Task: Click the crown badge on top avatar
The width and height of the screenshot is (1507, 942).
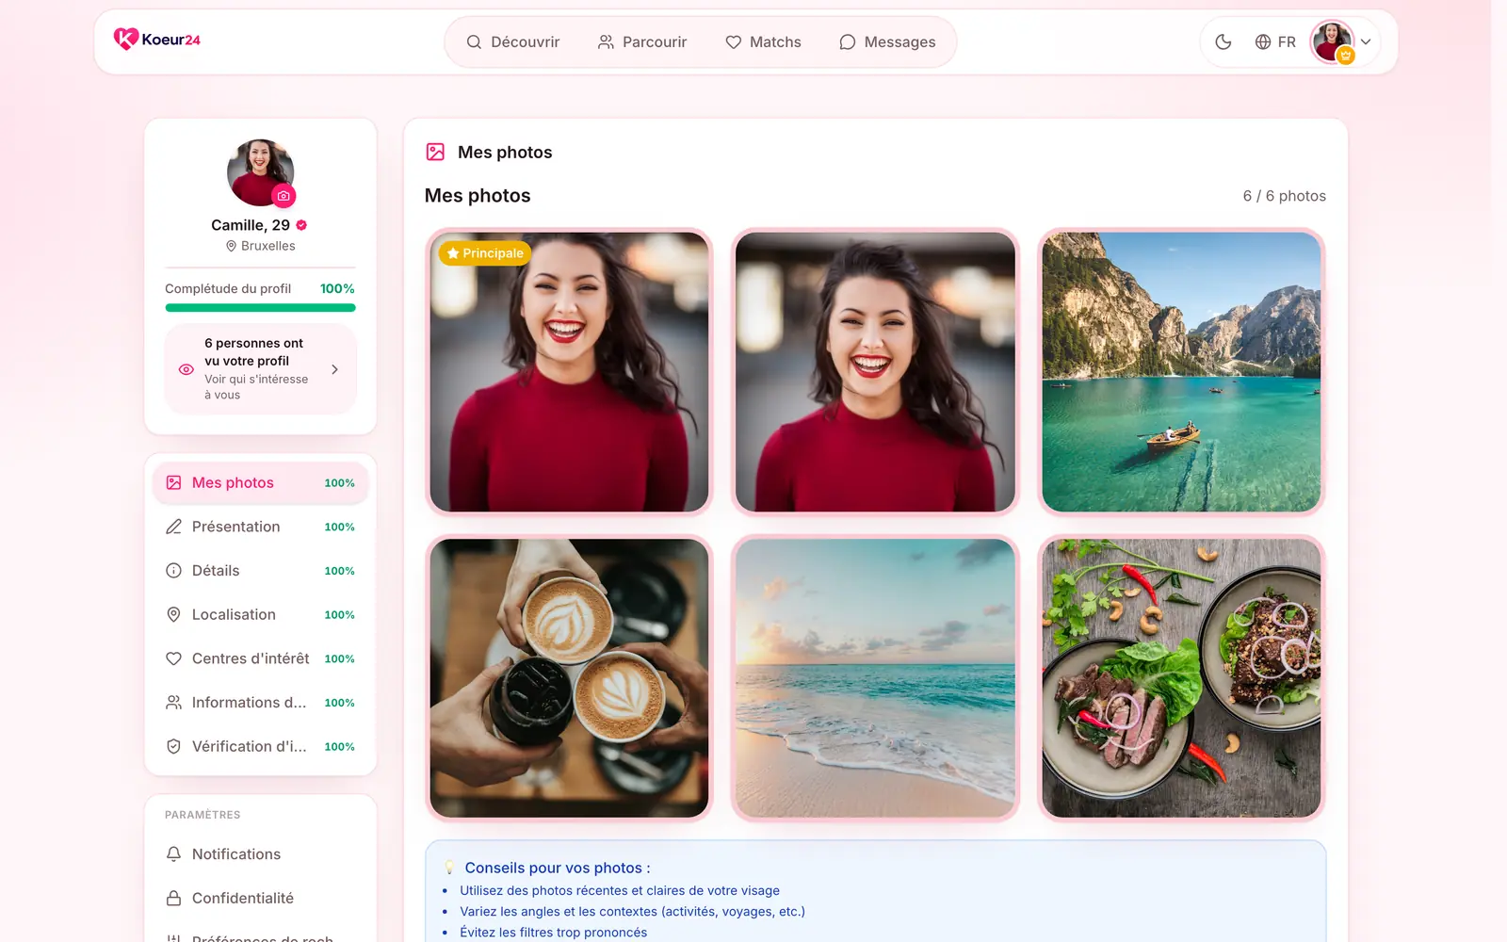Action: [1346, 56]
